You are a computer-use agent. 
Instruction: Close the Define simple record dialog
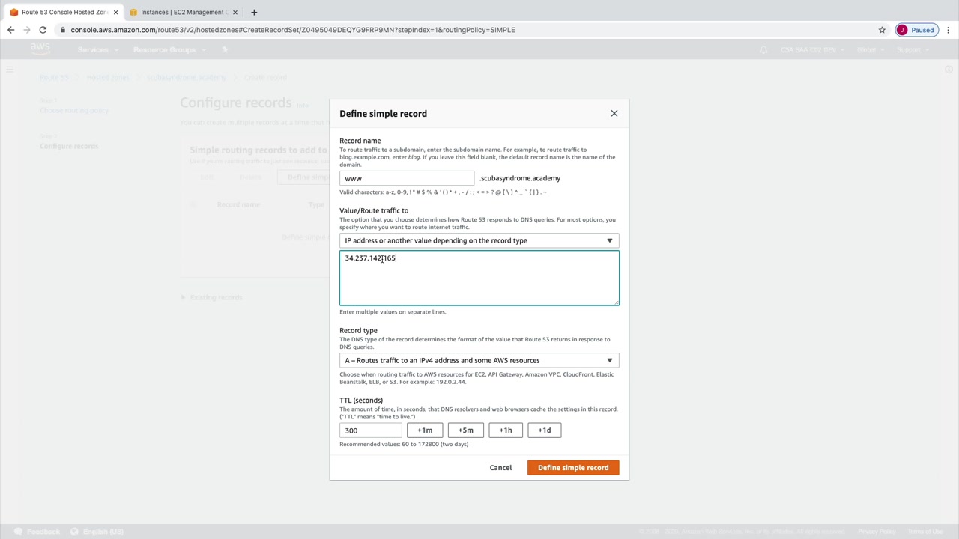click(614, 113)
